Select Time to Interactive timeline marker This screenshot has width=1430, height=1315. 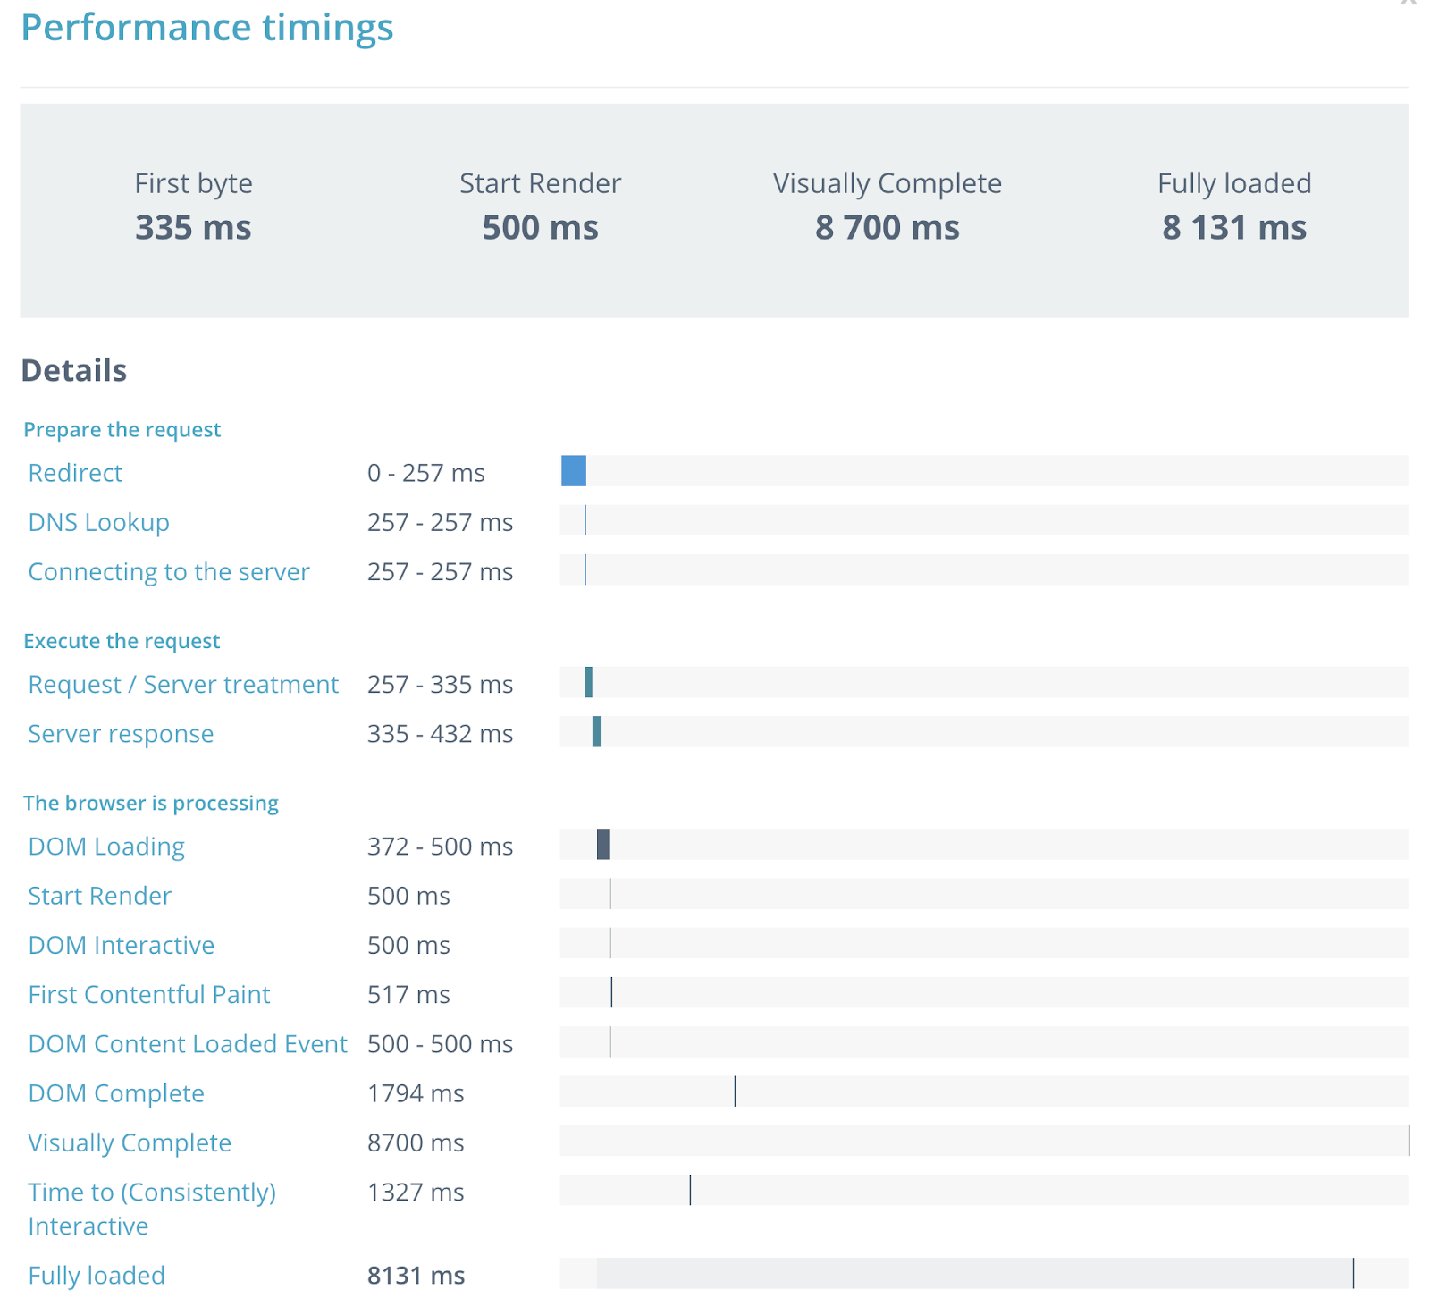(690, 1190)
